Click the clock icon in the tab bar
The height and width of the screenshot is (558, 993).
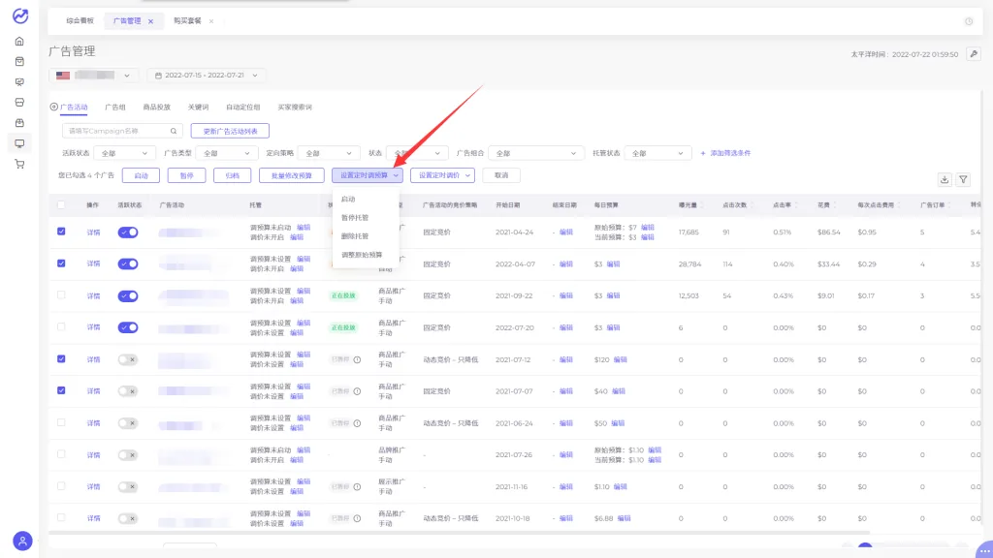click(x=969, y=21)
